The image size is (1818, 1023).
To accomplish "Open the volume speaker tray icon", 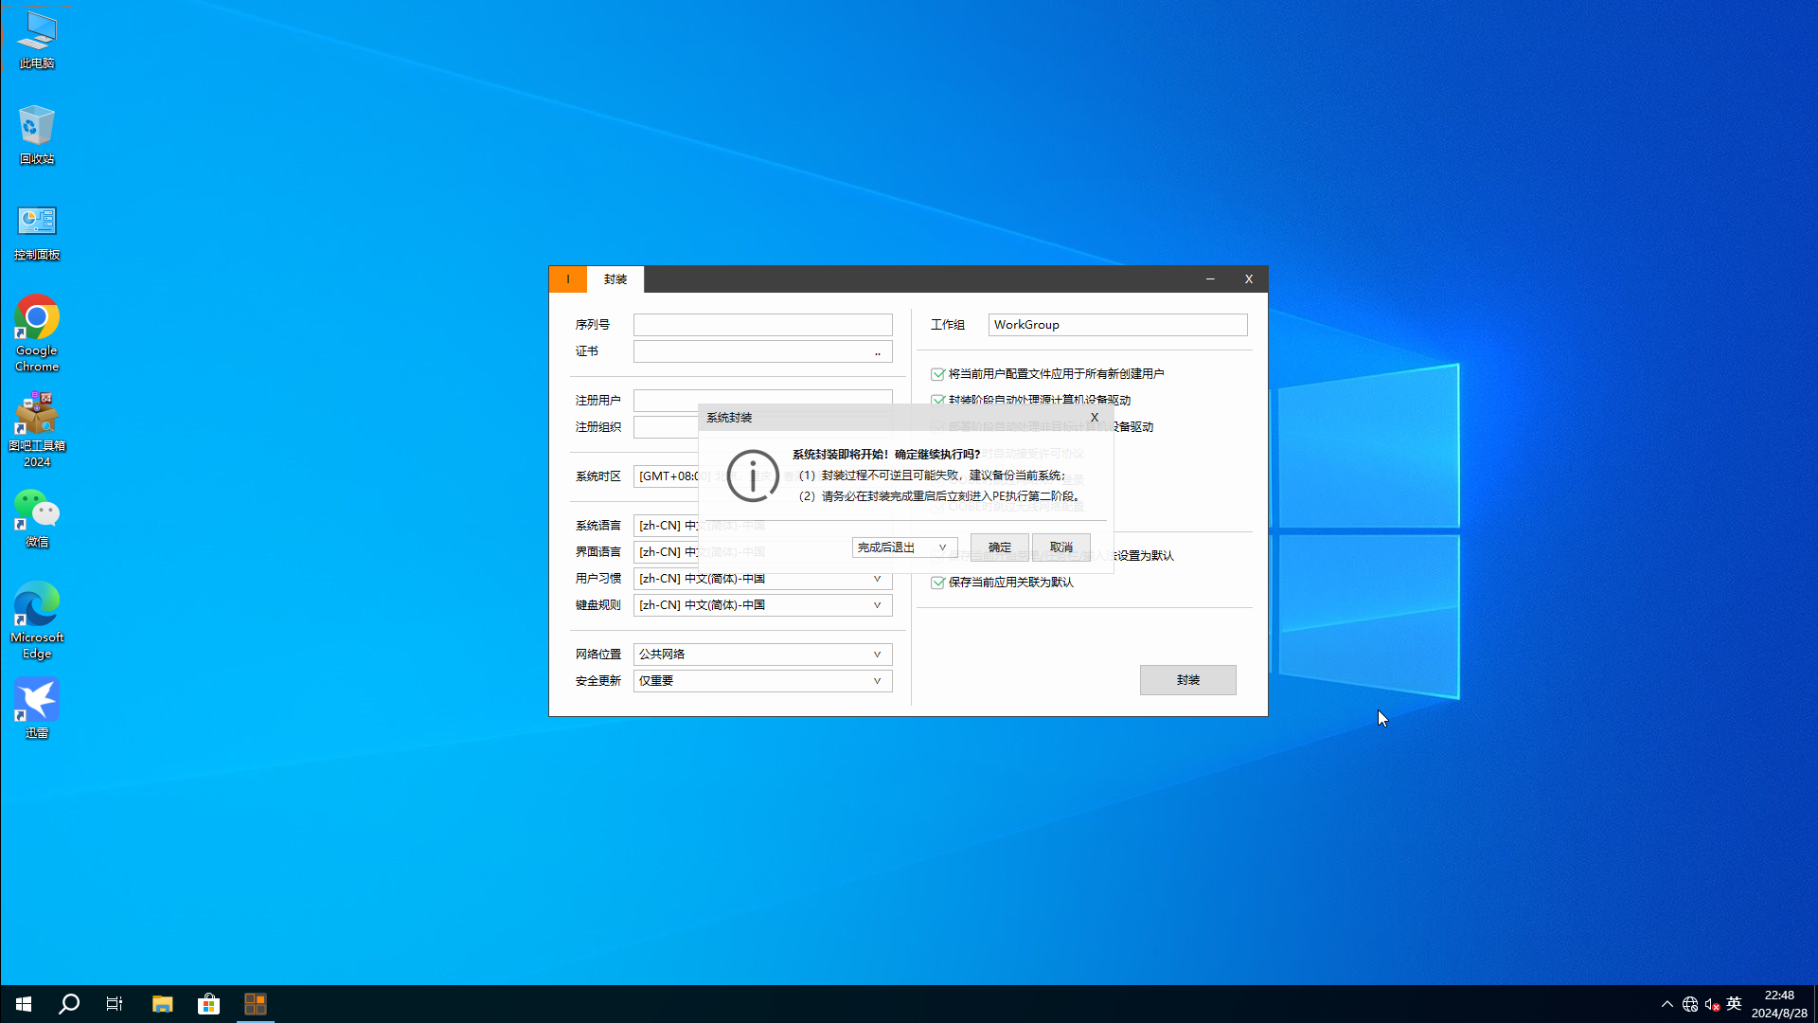I will pos(1712,1004).
